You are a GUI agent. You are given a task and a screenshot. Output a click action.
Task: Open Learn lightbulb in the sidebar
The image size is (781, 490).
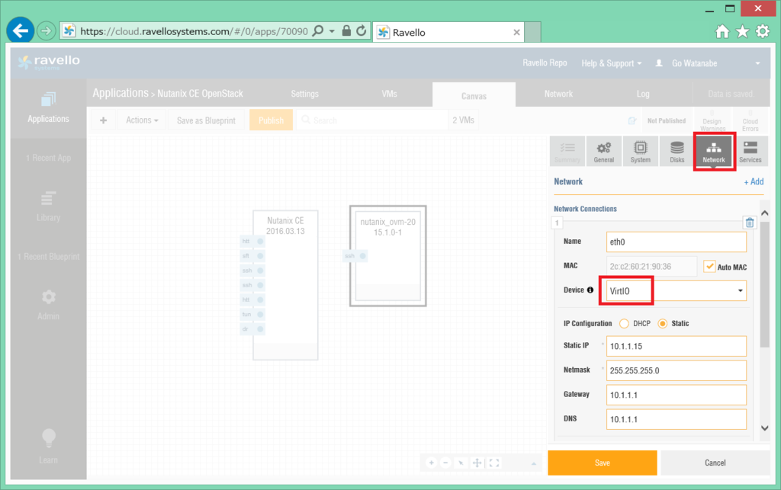pyautogui.click(x=48, y=447)
